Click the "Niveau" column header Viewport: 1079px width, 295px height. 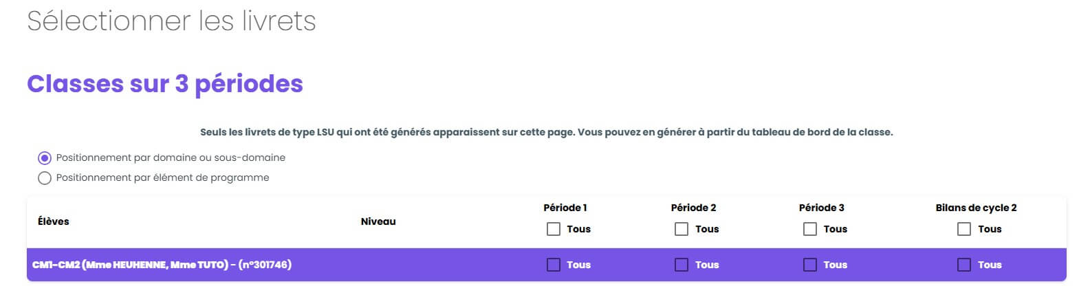point(378,221)
